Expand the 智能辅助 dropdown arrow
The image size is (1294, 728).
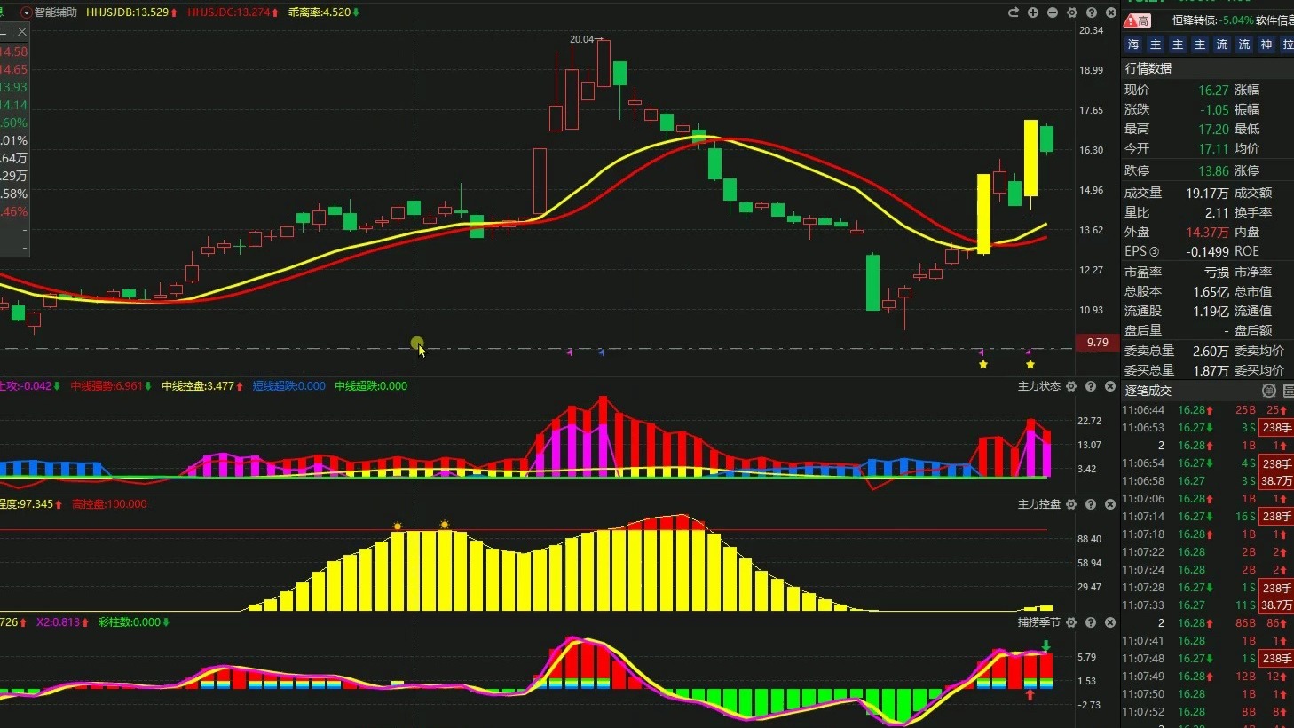coord(26,12)
